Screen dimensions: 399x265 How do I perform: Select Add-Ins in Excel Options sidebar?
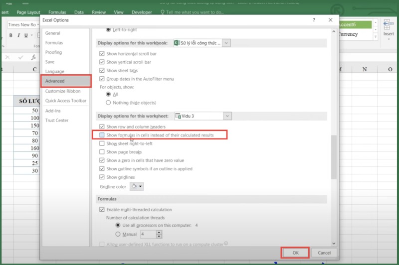click(66, 111)
